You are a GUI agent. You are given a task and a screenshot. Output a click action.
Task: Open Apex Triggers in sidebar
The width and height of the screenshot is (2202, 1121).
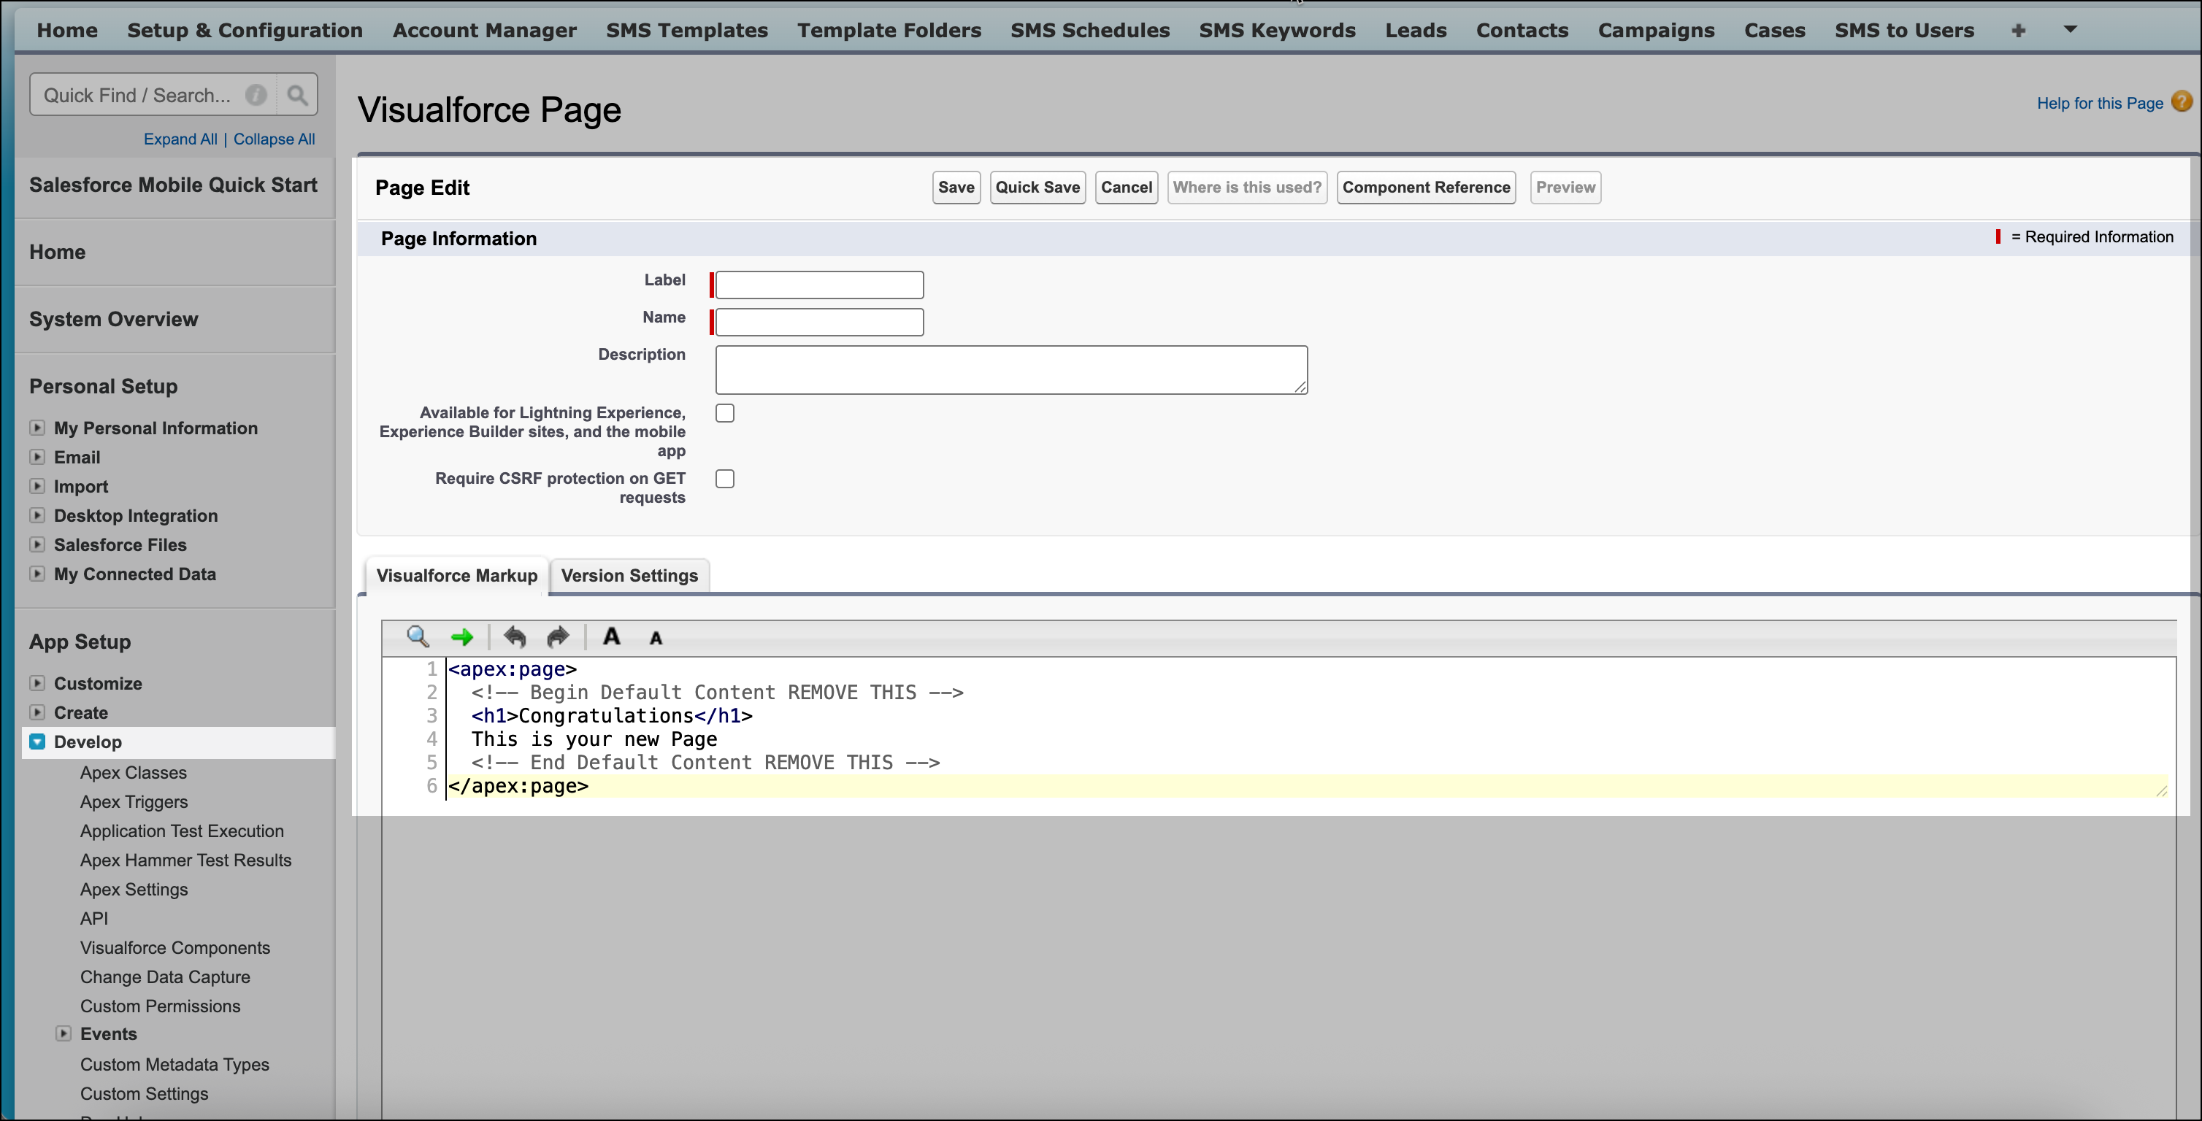134,801
